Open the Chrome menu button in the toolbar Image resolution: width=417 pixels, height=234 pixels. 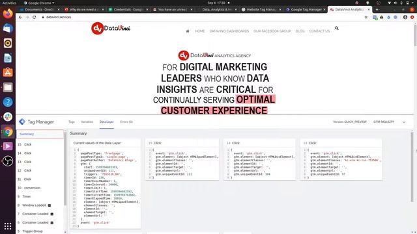pos(412,17)
